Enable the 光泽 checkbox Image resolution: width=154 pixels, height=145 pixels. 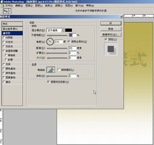(x=4, y=64)
